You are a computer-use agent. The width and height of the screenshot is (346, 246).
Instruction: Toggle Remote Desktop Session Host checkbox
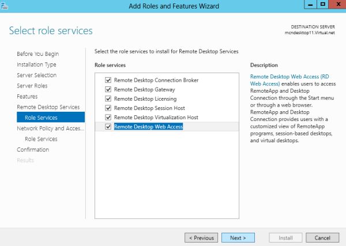click(108, 108)
